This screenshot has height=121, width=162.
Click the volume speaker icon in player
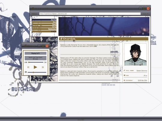pos(26,72)
